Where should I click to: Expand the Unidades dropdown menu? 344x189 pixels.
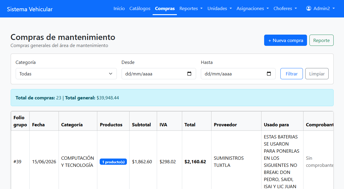(x=219, y=8)
